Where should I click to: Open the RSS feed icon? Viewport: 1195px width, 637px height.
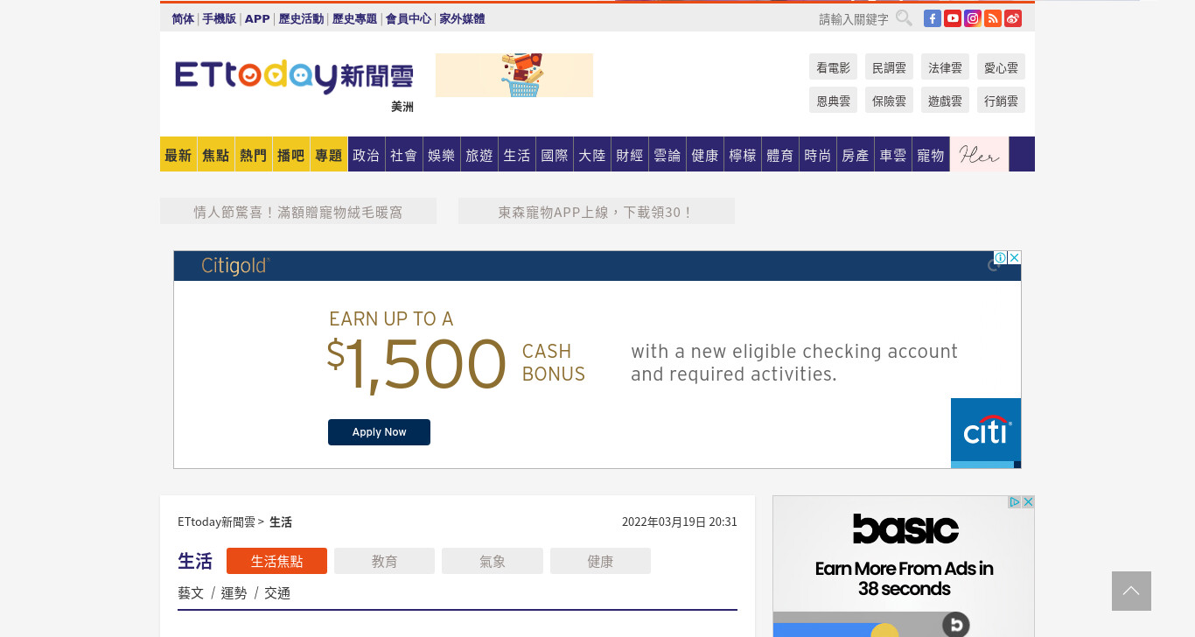[x=993, y=18]
